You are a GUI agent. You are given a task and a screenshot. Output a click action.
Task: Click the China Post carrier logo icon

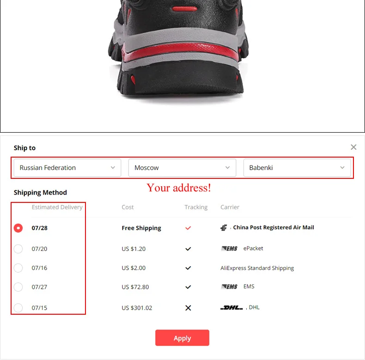pyautogui.click(x=224, y=227)
